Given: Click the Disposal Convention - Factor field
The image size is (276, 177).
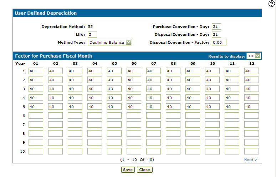Looking at the screenshot, I should (219, 42).
